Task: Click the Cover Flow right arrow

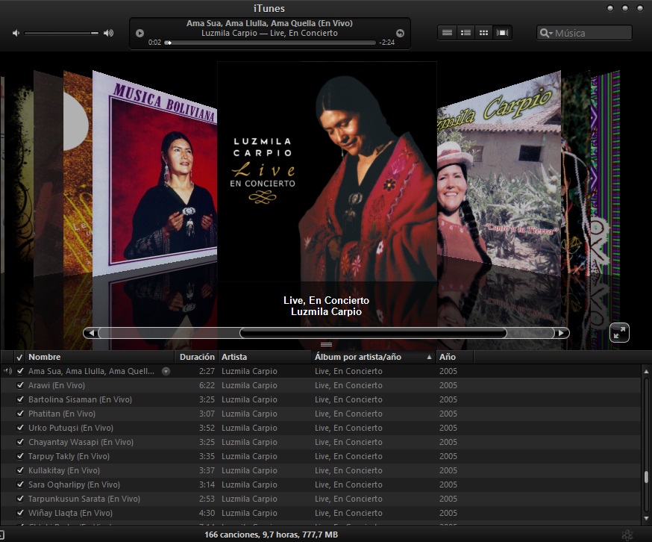Action: [561, 333]
